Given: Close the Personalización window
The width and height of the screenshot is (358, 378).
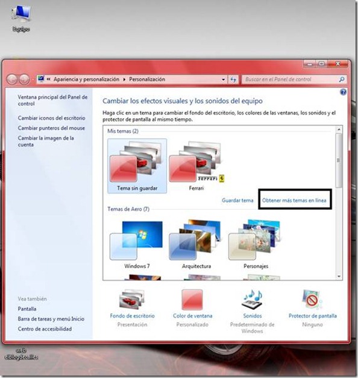Looking at the screenshot, I should coord(338,64).
